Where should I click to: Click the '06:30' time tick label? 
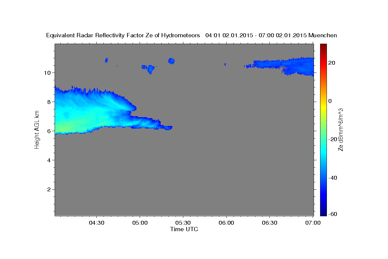click(270, 223)
